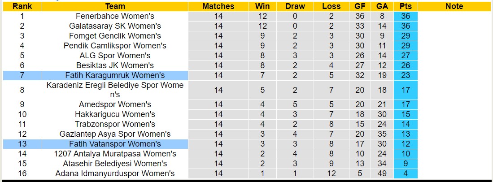Select Fomget Genclik Women's row

tap(115, 36)
